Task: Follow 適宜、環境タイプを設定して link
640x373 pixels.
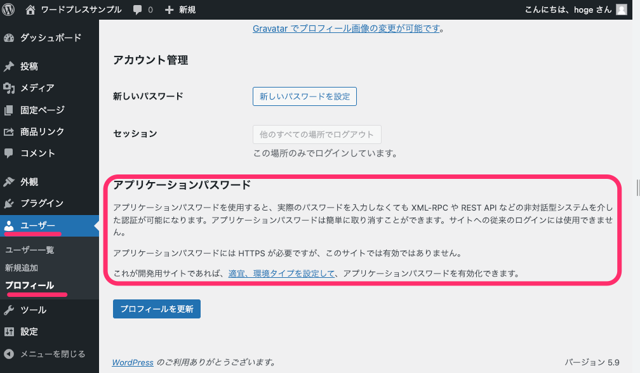Action: [281, 273]
